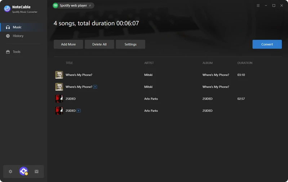Click the update refresh icon
Viewport: 288px width, 182px height.
[x=23, y=172]
